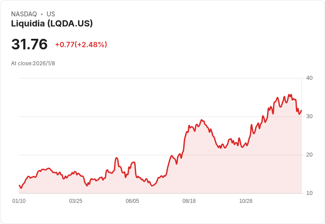Select the 06/05 date axis label
The width and height of the screenshot is (325, 224).
coord(132,201)
